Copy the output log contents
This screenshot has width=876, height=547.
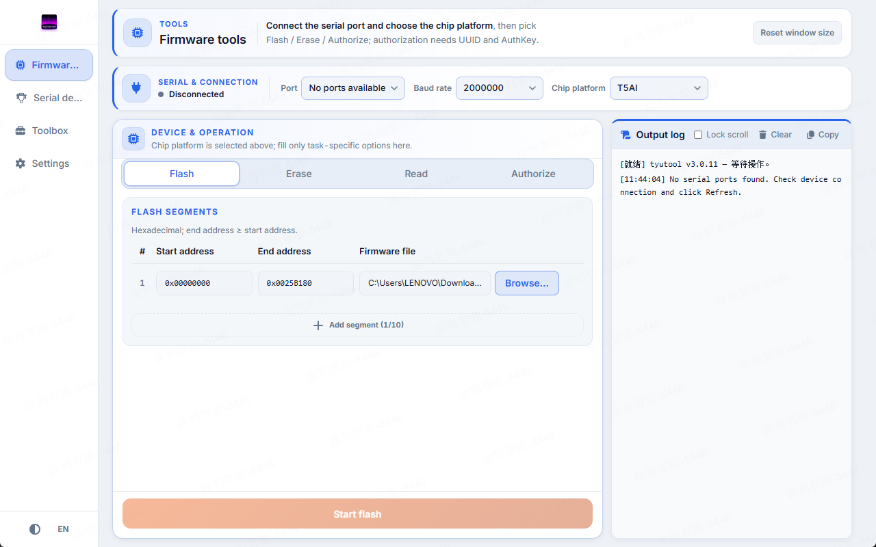coord(823,135)
